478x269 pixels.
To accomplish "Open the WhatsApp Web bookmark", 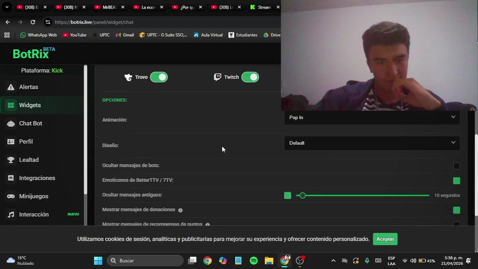I will (x=39, y=35).
